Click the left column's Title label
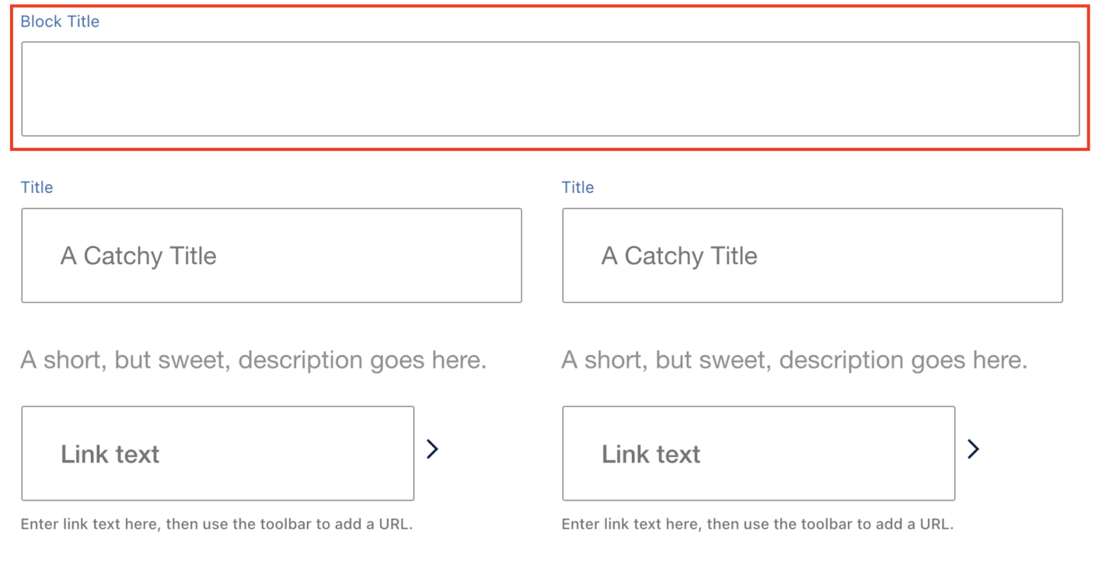Image resolution: width=1102 pixels, height=583 pixels. click(37, 187)
